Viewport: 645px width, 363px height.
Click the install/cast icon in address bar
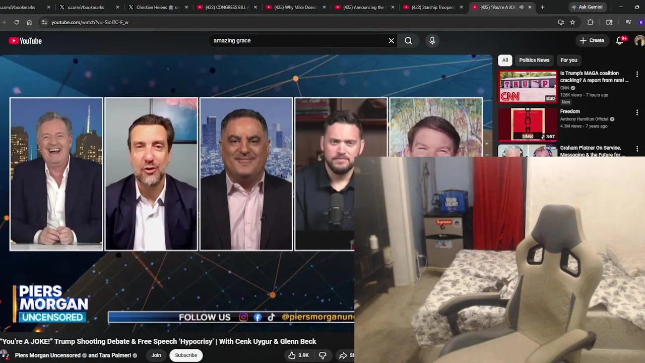click(x=561, y=22)
